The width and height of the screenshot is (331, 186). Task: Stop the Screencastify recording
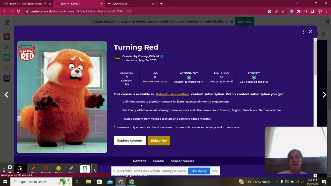85,169
